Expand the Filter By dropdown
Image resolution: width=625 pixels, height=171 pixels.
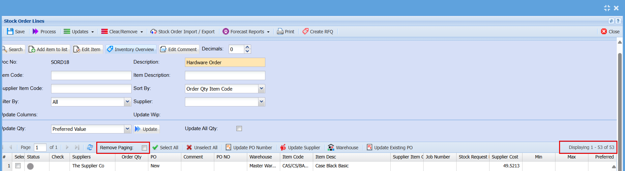coord(128,102)
